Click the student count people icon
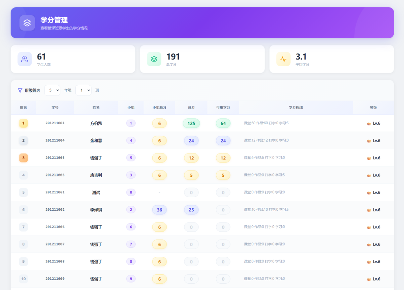 click(24, 59)
